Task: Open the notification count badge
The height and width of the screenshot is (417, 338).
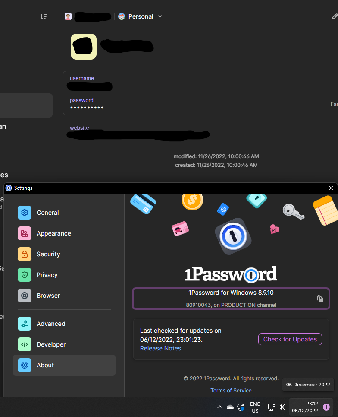Action: (x=326, y=407)
